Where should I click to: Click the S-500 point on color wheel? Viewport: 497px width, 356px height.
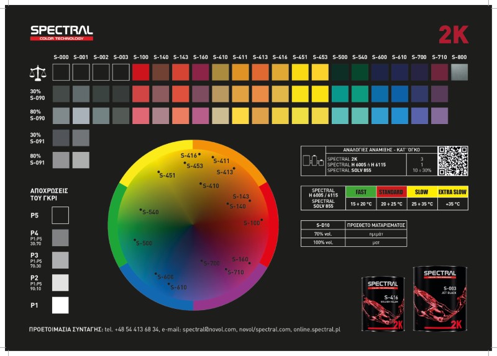click(x=135, y=240)
